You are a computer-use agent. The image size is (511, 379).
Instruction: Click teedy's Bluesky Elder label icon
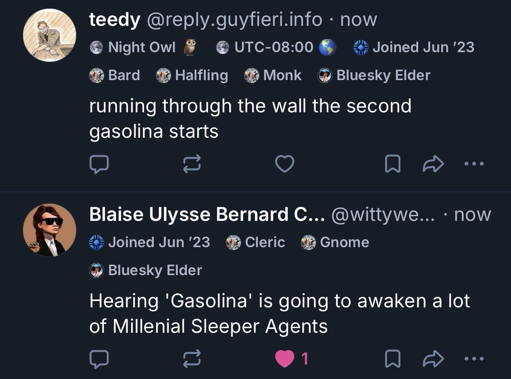pos(324,75)
